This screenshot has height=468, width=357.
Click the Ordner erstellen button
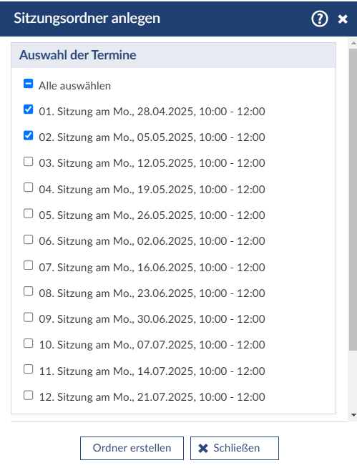[132, 448]
